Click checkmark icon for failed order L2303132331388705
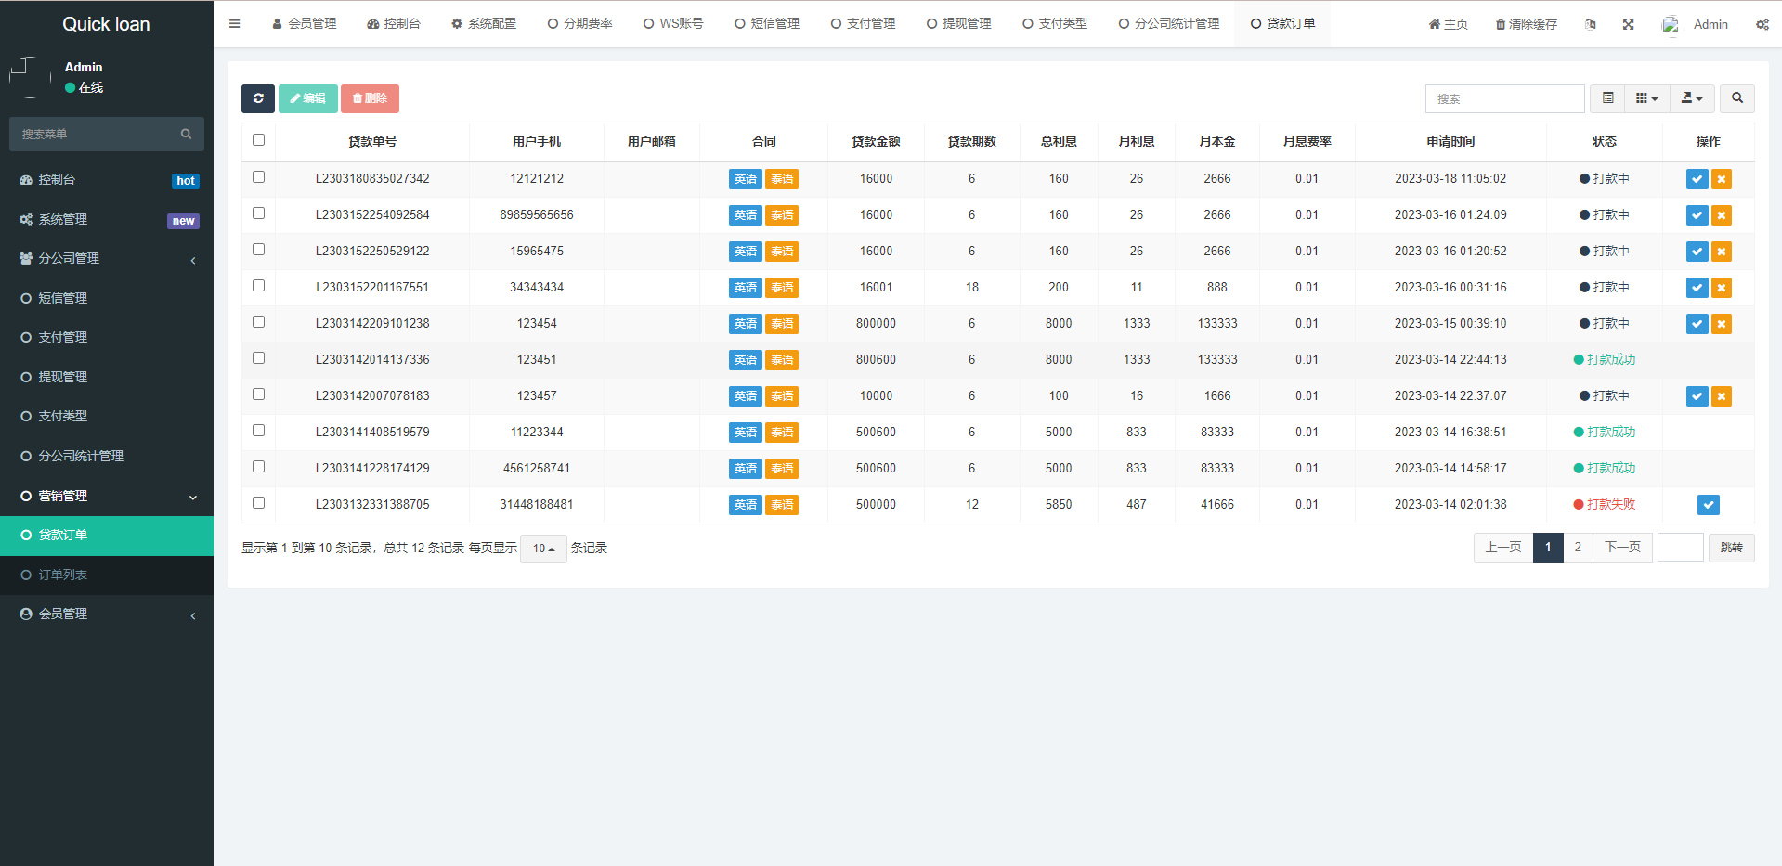 1708,505
